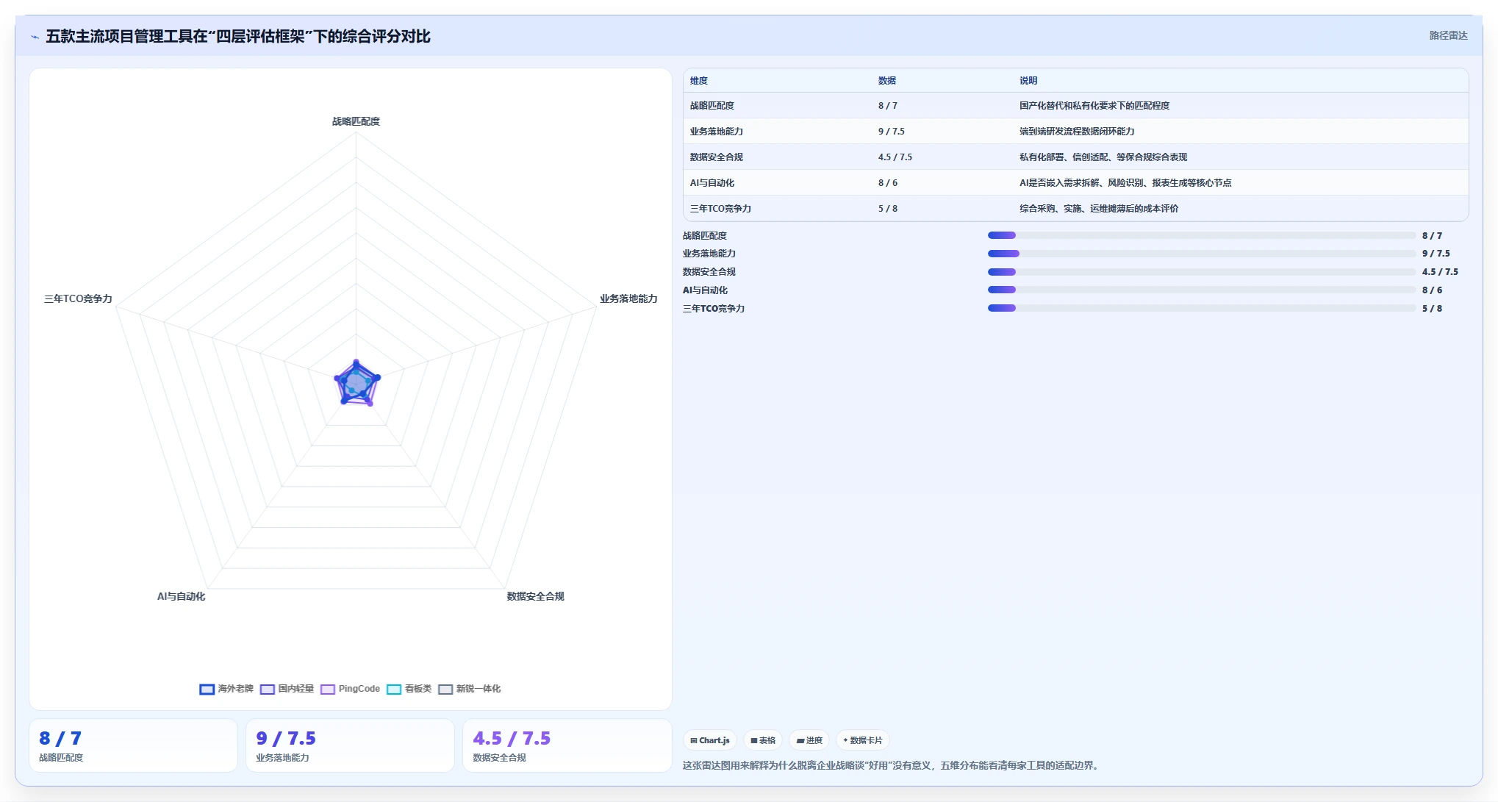This screenshot has width=1498, height=802.
Task: Toggle the 看板类 legend dataset
Action: coord(409,689)
